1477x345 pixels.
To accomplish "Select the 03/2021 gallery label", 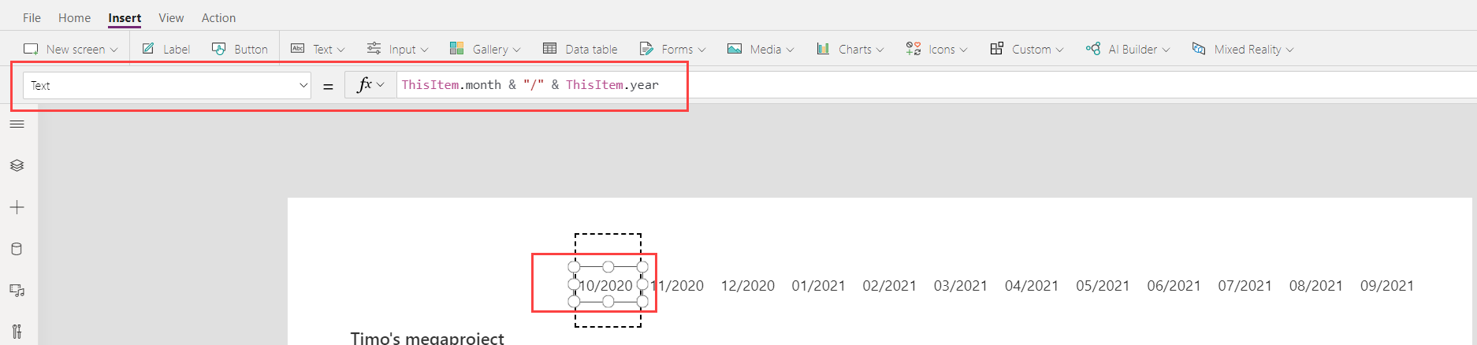I will (x=960, y=286).
